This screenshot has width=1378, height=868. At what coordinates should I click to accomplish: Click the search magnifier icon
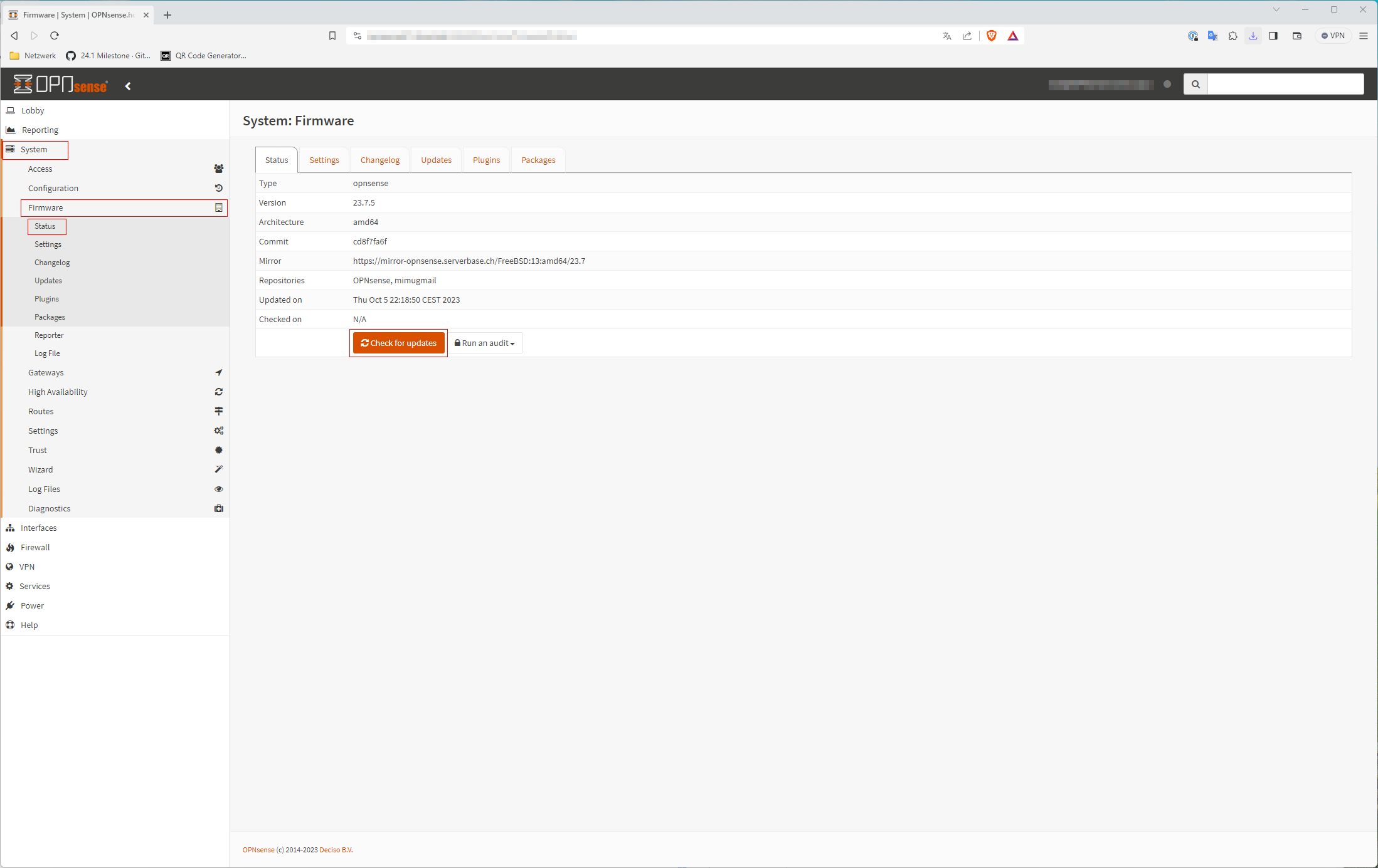(x=1195, y=84)
